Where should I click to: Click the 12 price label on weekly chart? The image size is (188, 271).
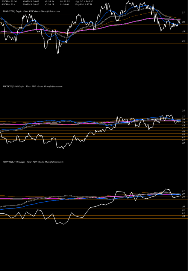[183, 143]
